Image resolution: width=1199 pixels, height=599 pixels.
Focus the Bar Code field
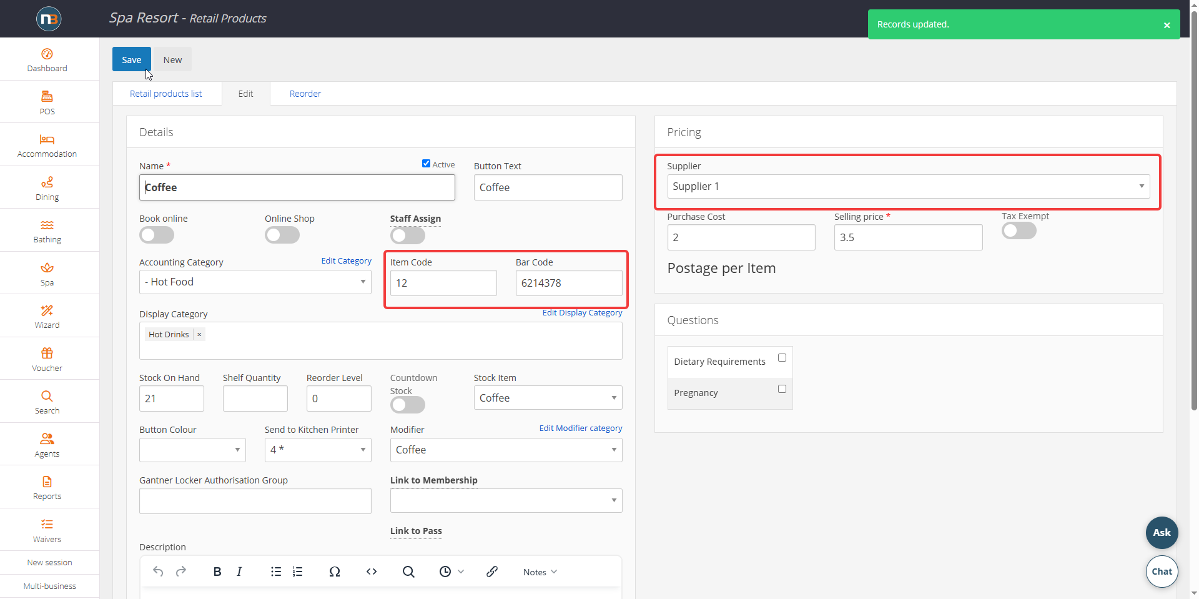(x=568, y=283)
